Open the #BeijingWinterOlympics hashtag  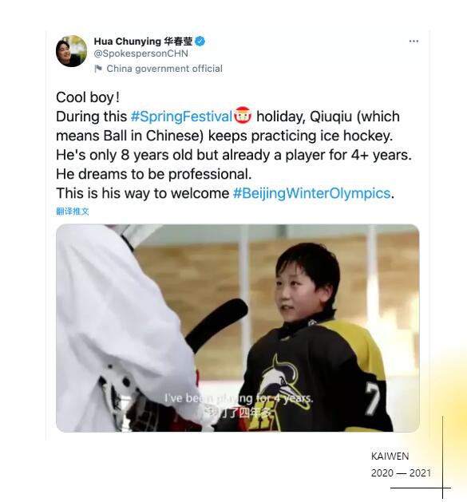point(311,193)
